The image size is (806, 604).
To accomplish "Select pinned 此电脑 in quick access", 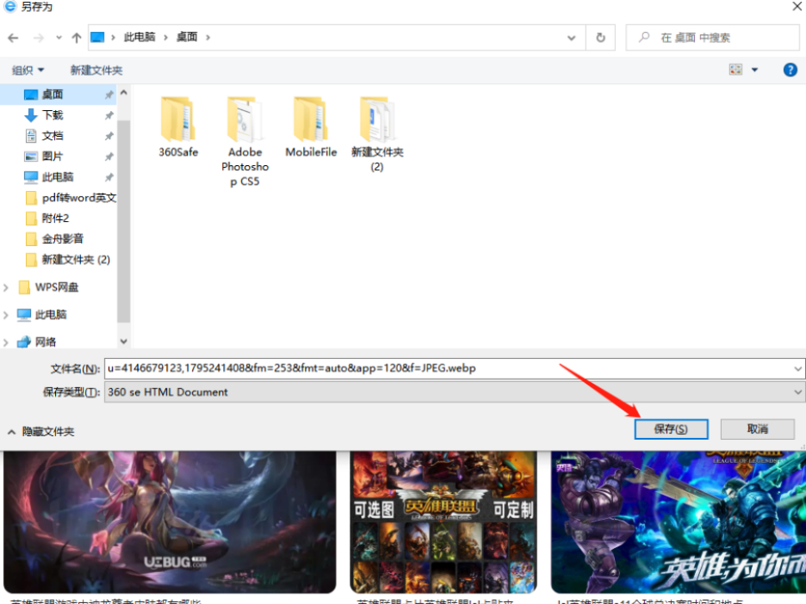I will (x=58, y=176).
